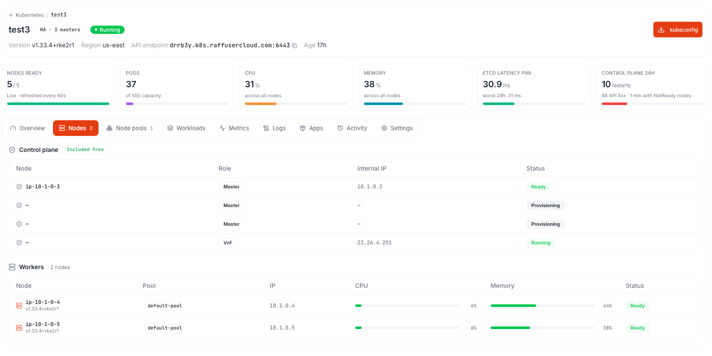712x356 pixels.
Task: Click the 30.9 ms ETCD latency value
Action: point(496,84)
